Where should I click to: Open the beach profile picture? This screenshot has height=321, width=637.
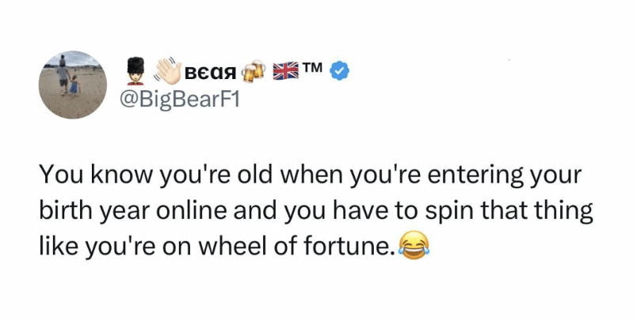(74, 85)
